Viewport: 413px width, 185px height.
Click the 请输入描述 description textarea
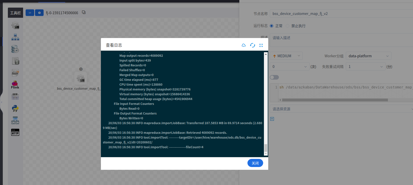341,40
